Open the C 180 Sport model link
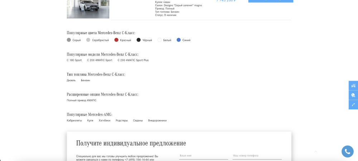The image size is (358, 161). tap(74, 60)
